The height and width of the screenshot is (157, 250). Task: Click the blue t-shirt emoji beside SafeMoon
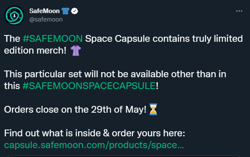click(x=65, y=11)
